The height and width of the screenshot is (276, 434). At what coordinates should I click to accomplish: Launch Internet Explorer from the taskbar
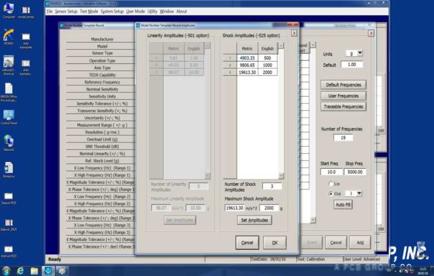pos(21,270)
